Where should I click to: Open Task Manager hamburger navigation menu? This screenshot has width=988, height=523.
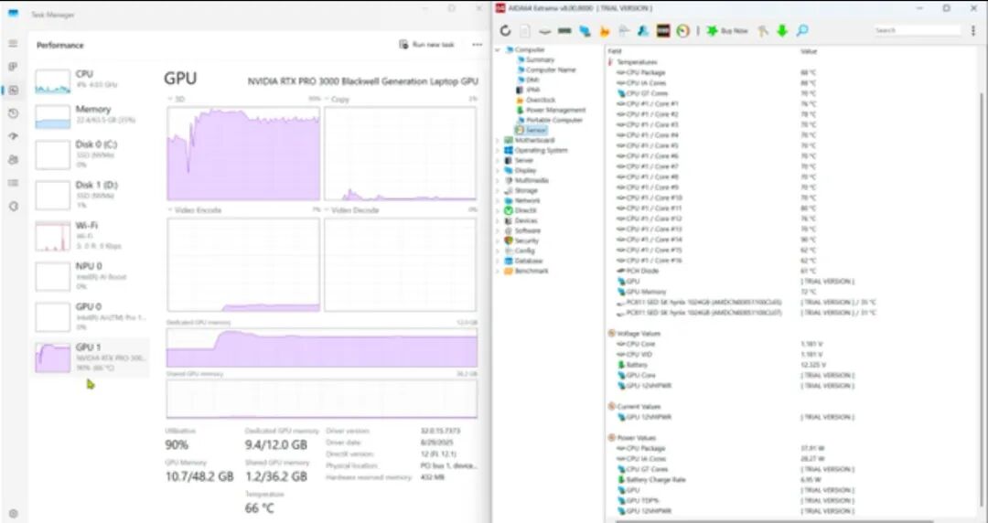13,44
